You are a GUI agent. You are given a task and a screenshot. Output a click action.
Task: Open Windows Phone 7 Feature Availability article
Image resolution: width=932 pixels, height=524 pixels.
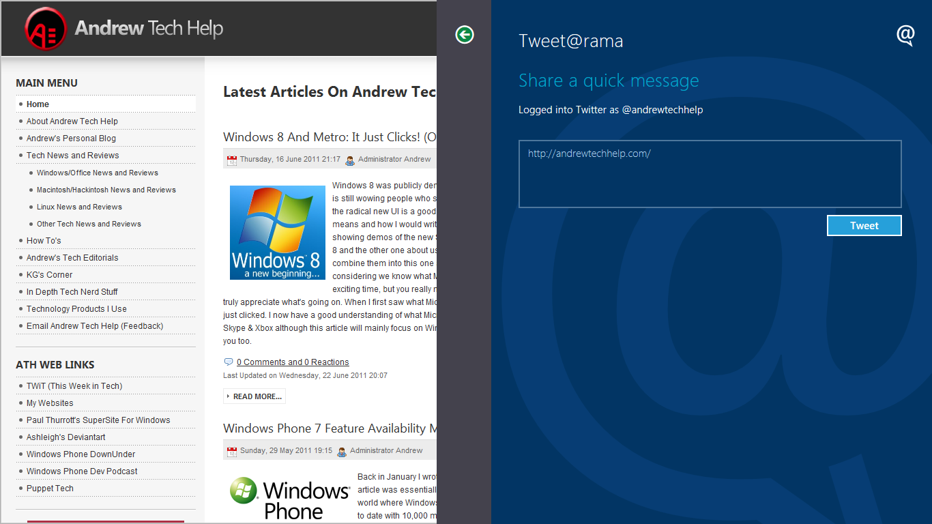pyautogui.click(x=330, y=428)
